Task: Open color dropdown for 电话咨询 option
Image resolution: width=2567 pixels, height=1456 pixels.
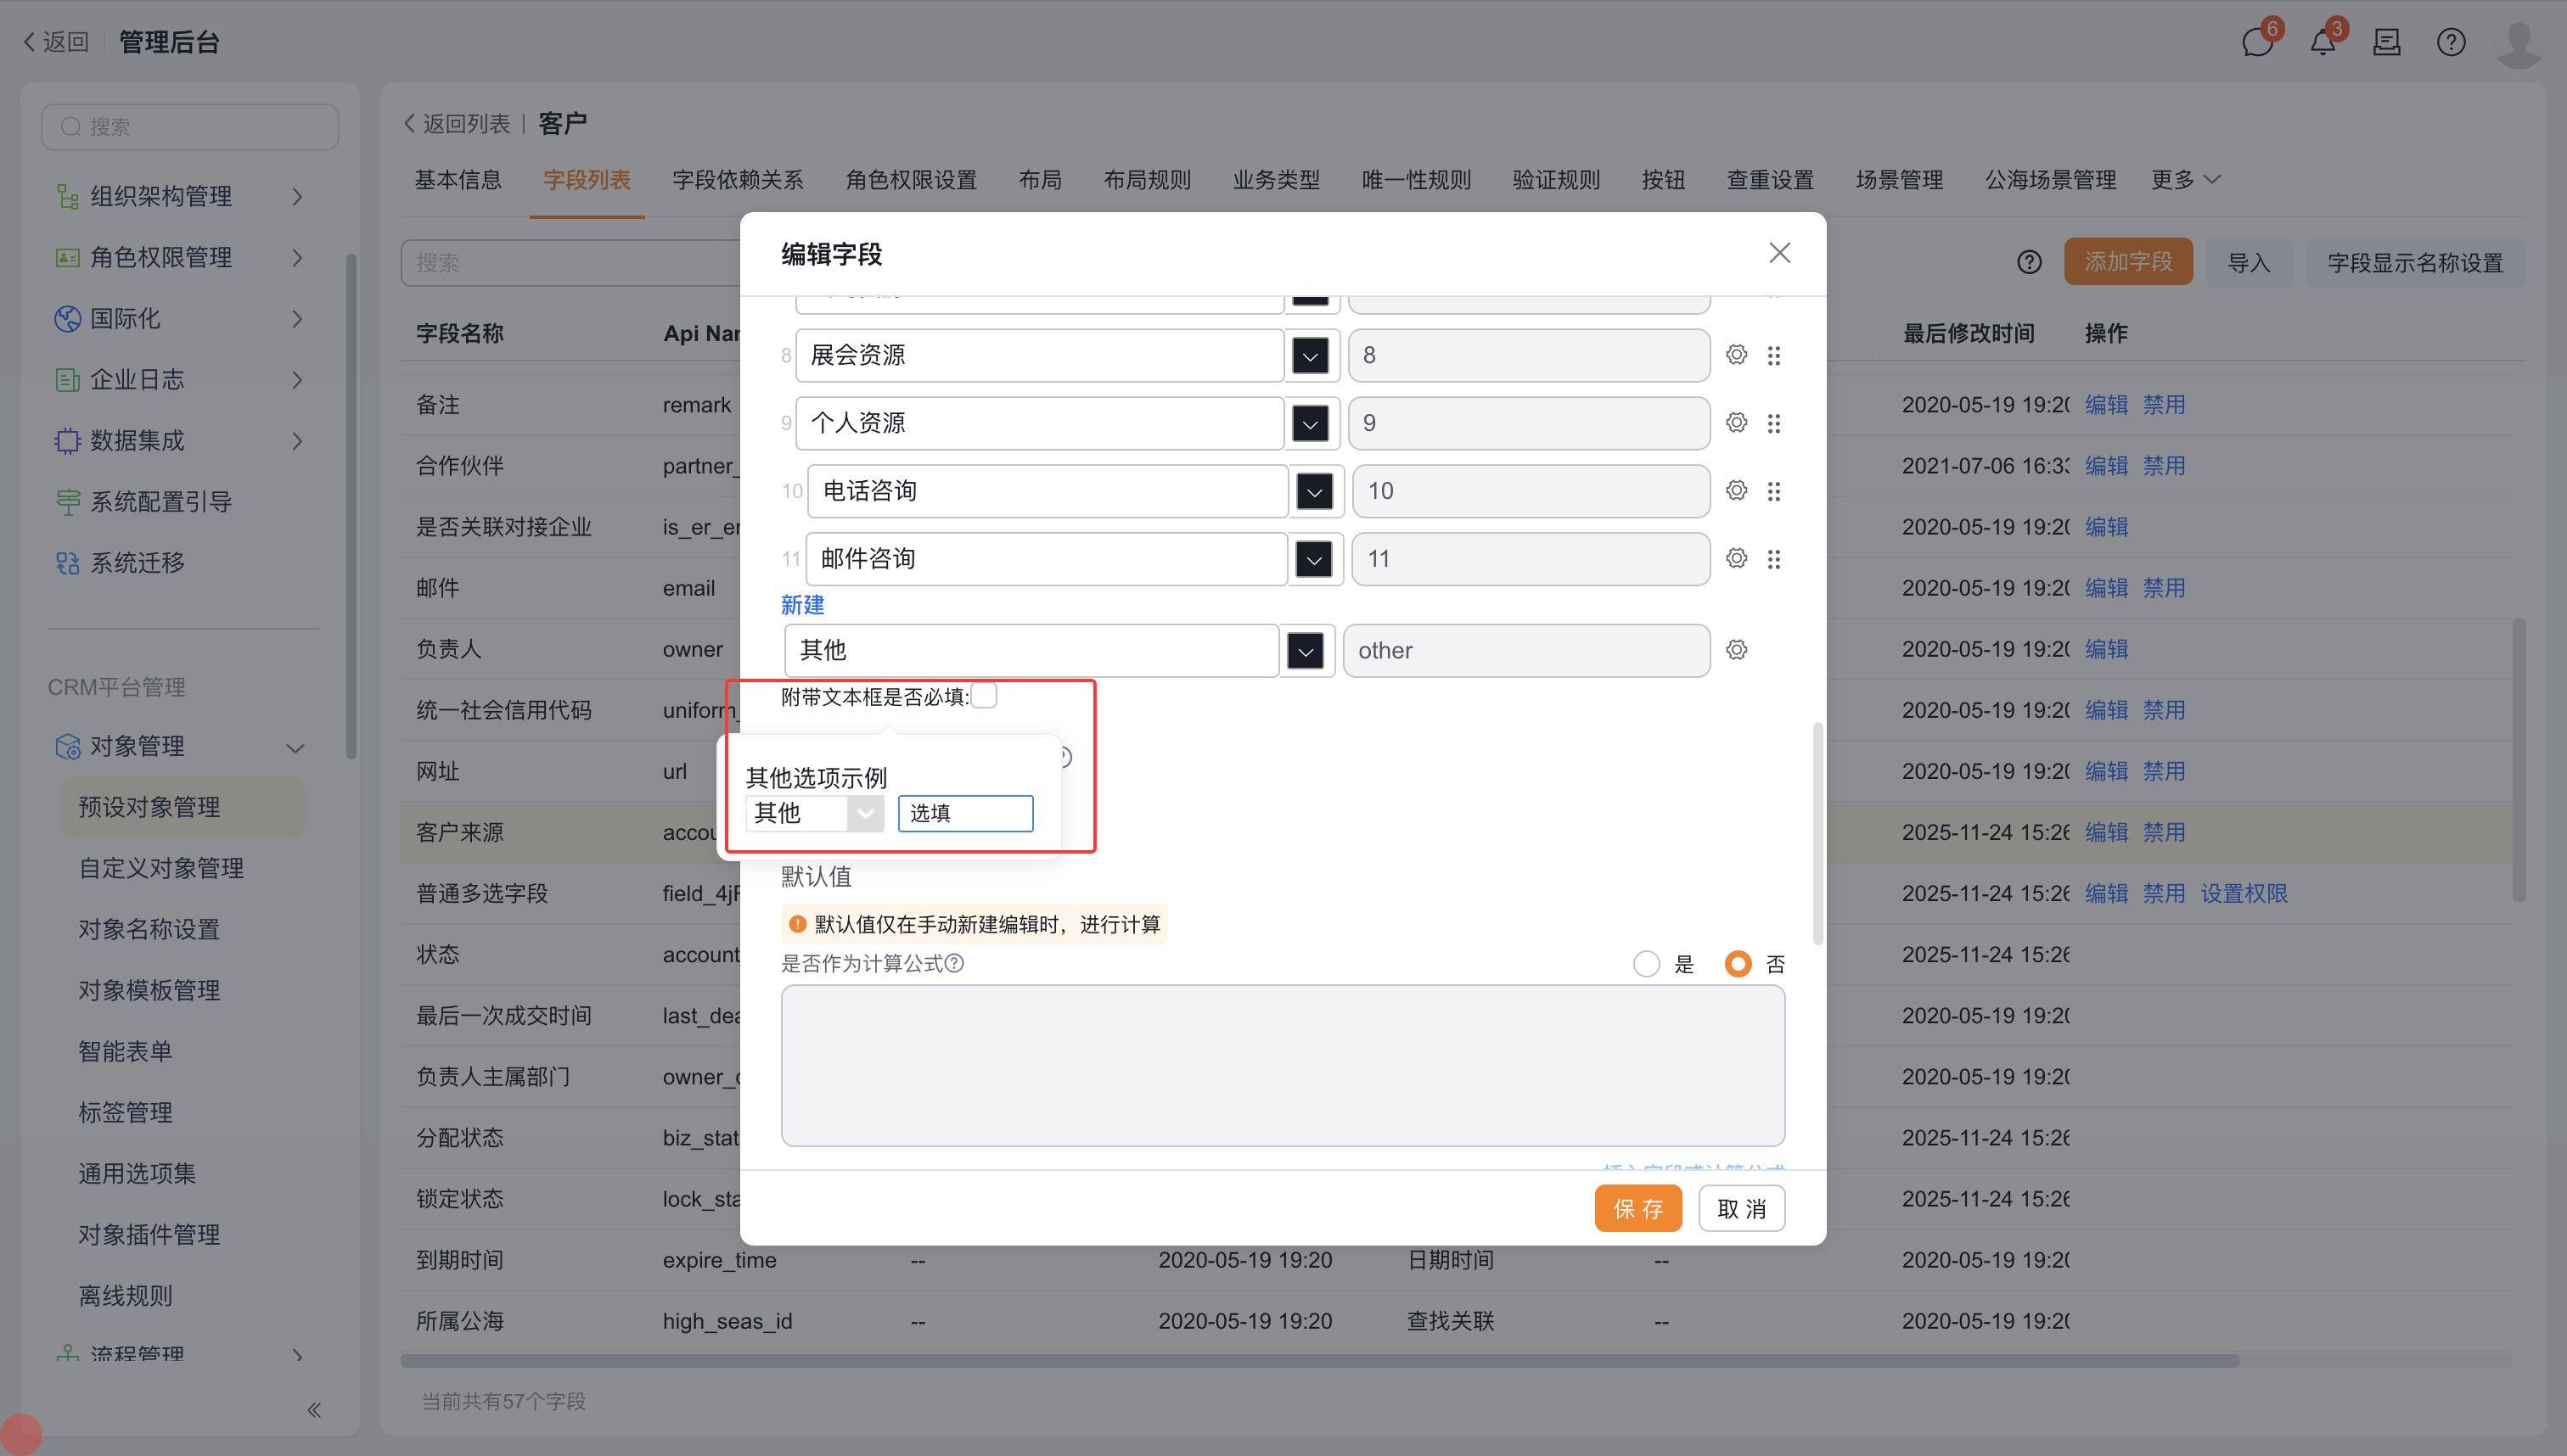Action: (1313, 491)
